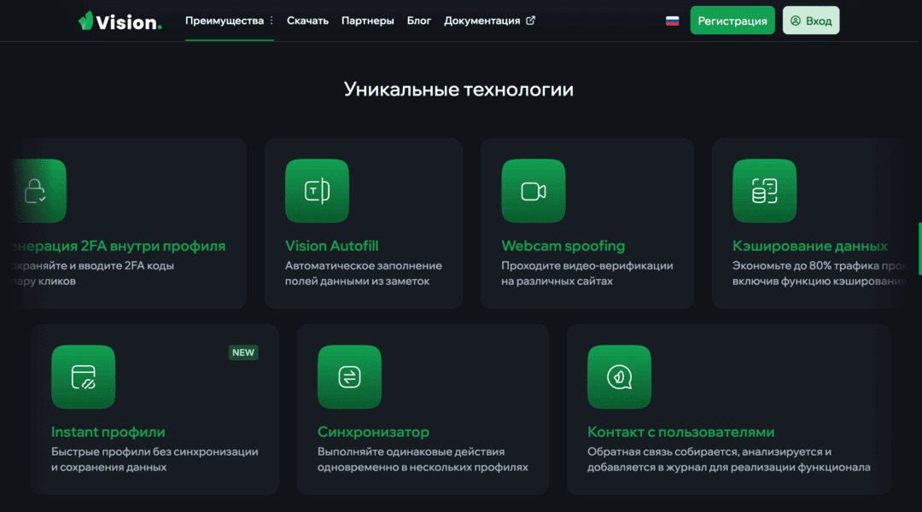Click the Уникальные технологии heading
This screenshot has height=512, width=922.
click(x=458, y=90)
